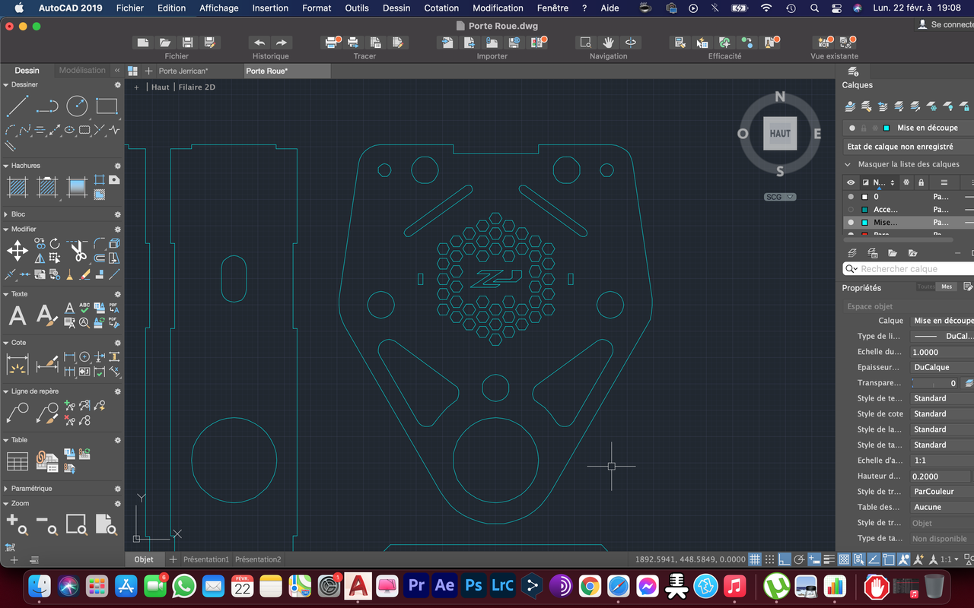Switch properties filter to Toutes

[926, 287]
